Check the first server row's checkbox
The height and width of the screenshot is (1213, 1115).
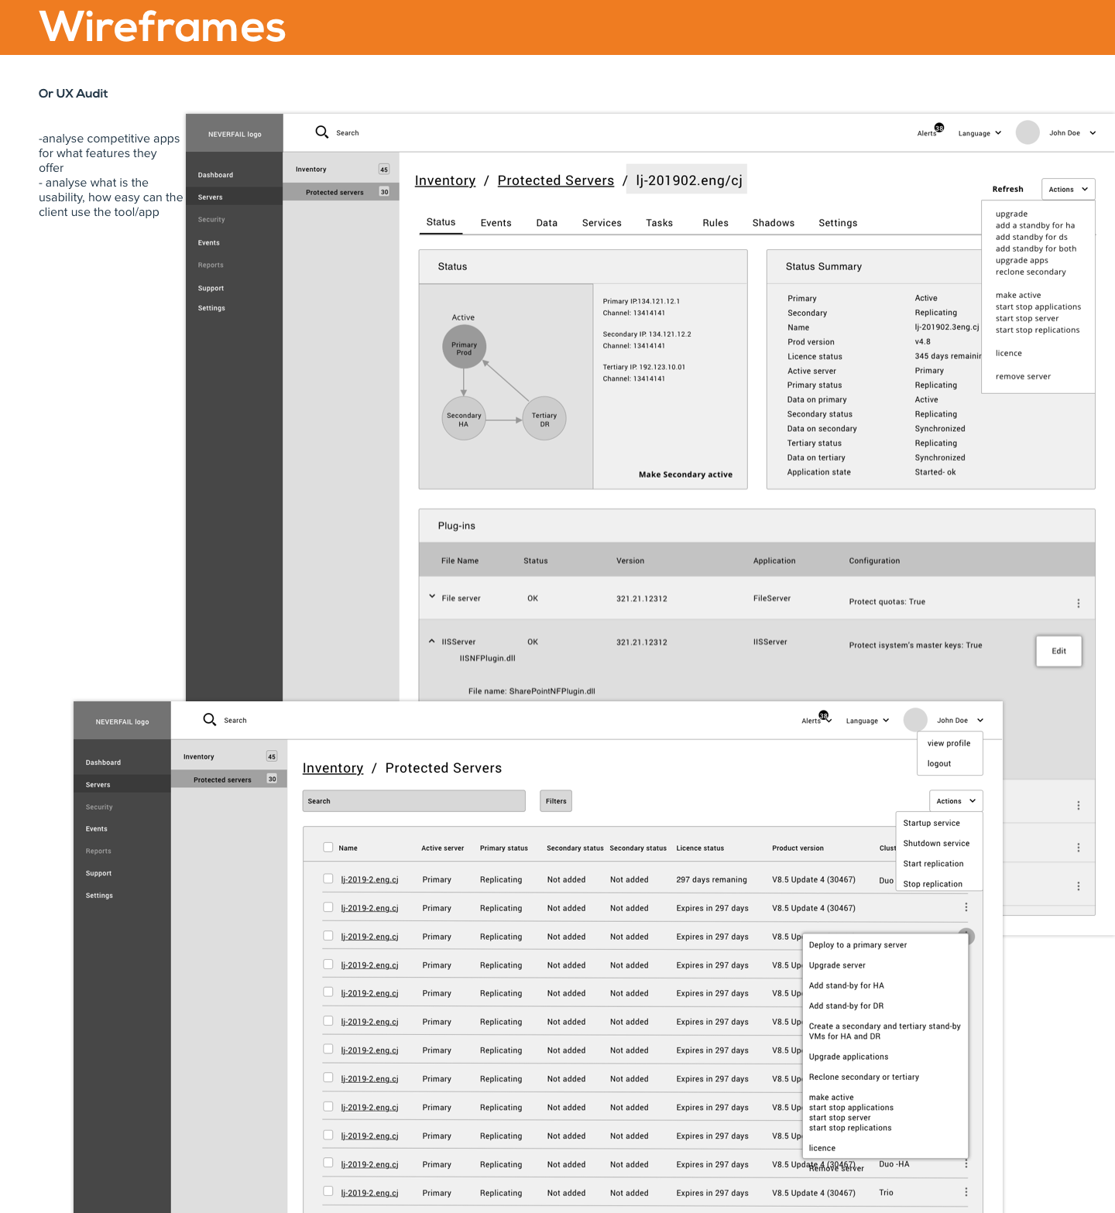(x=328, y=879)
